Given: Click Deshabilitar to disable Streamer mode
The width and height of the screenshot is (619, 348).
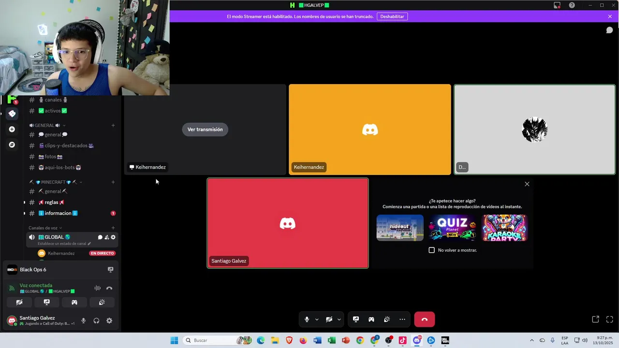Looking at the screenshot, I should click(392, 16).
